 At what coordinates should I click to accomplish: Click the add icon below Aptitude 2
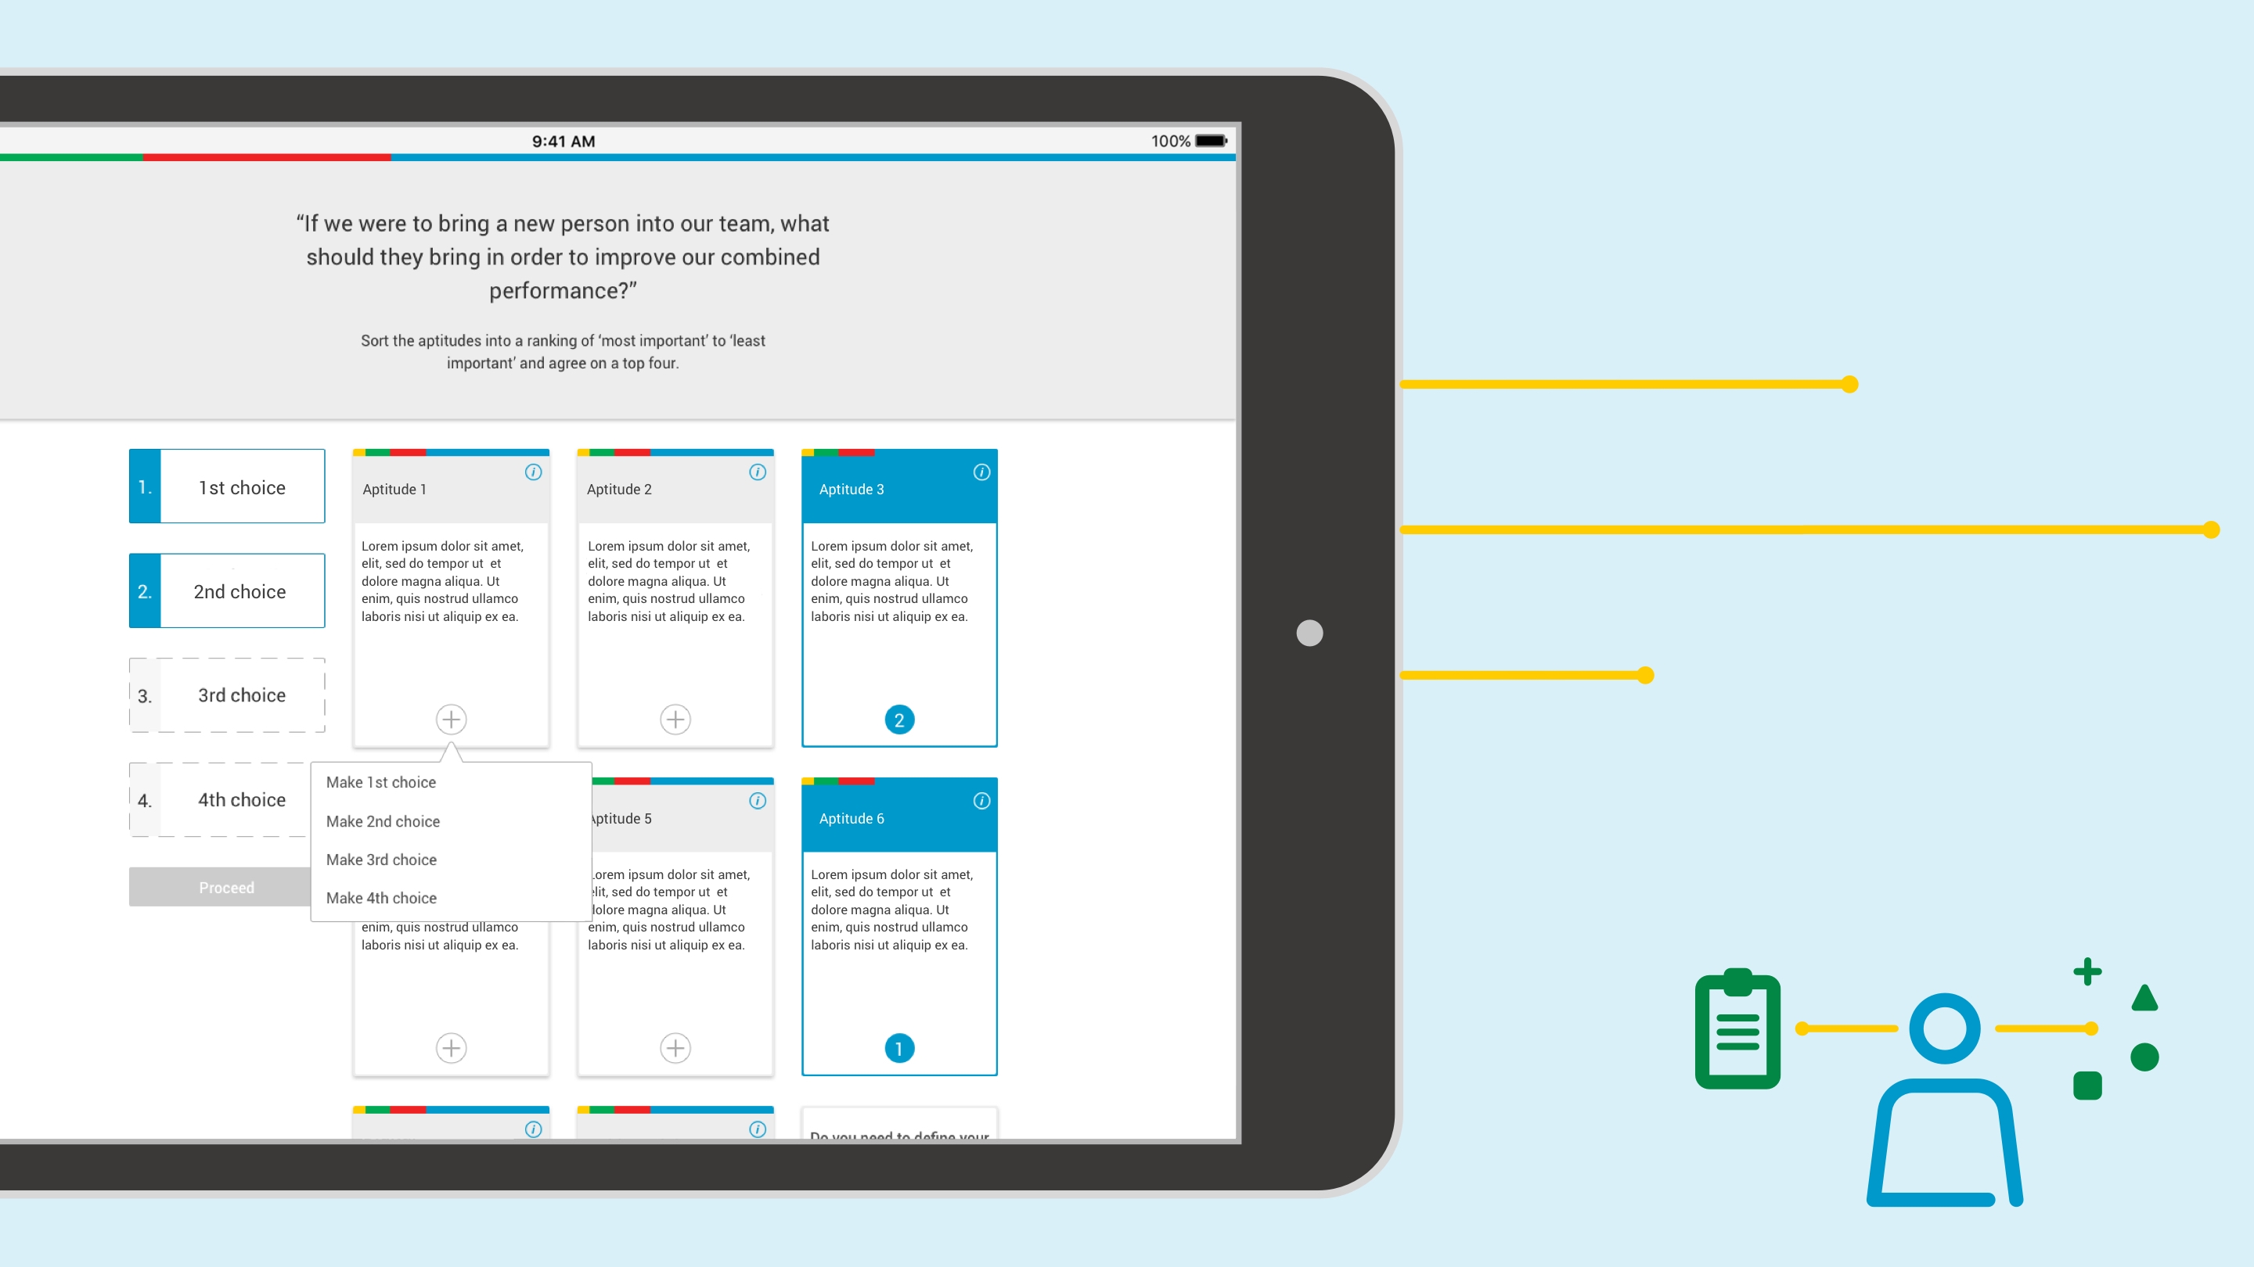click(675, 720)
